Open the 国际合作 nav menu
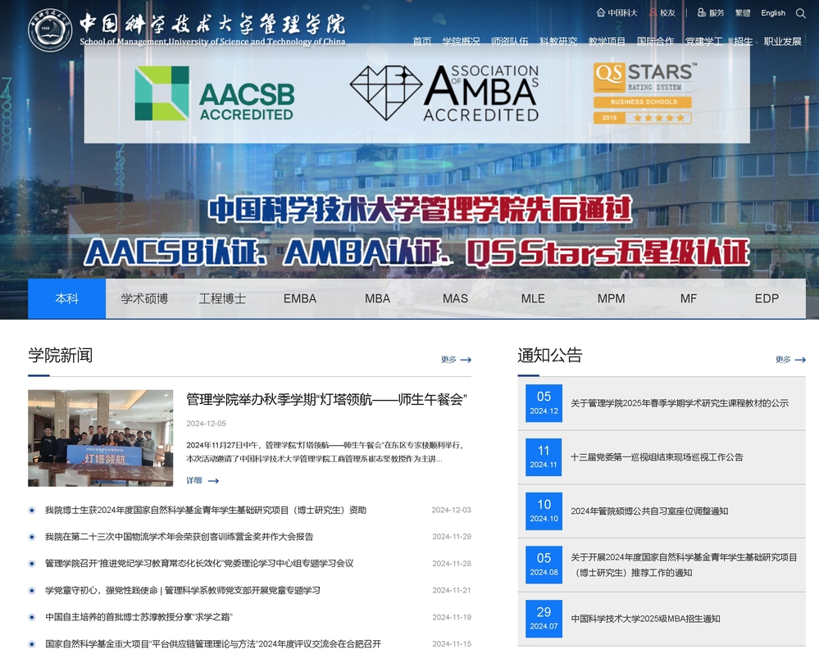Image resolution: width=819 pixels, height=663 pixels. (x=656, y=41)
